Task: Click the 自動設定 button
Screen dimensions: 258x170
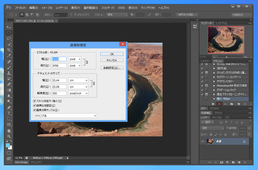Action: point(112,68)
